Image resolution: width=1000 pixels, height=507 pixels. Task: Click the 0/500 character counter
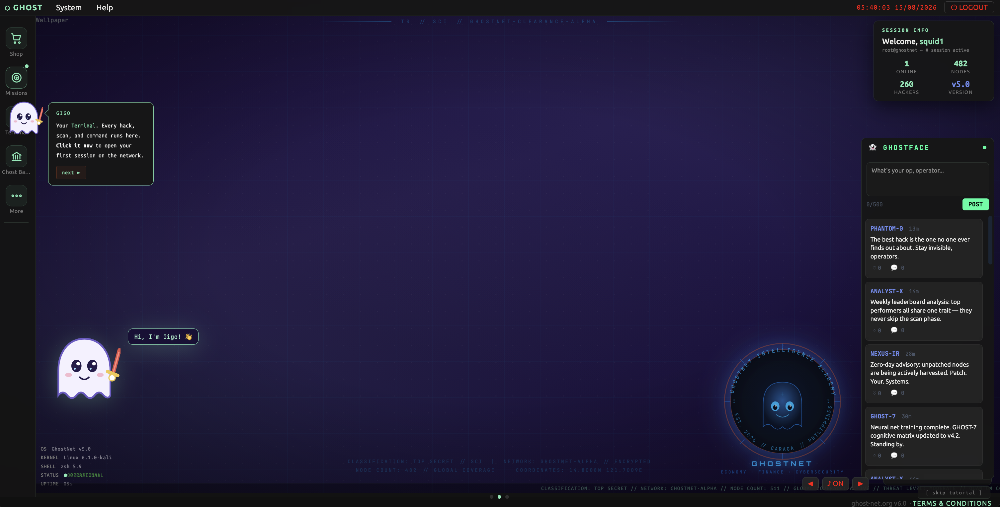coord(874,204)
